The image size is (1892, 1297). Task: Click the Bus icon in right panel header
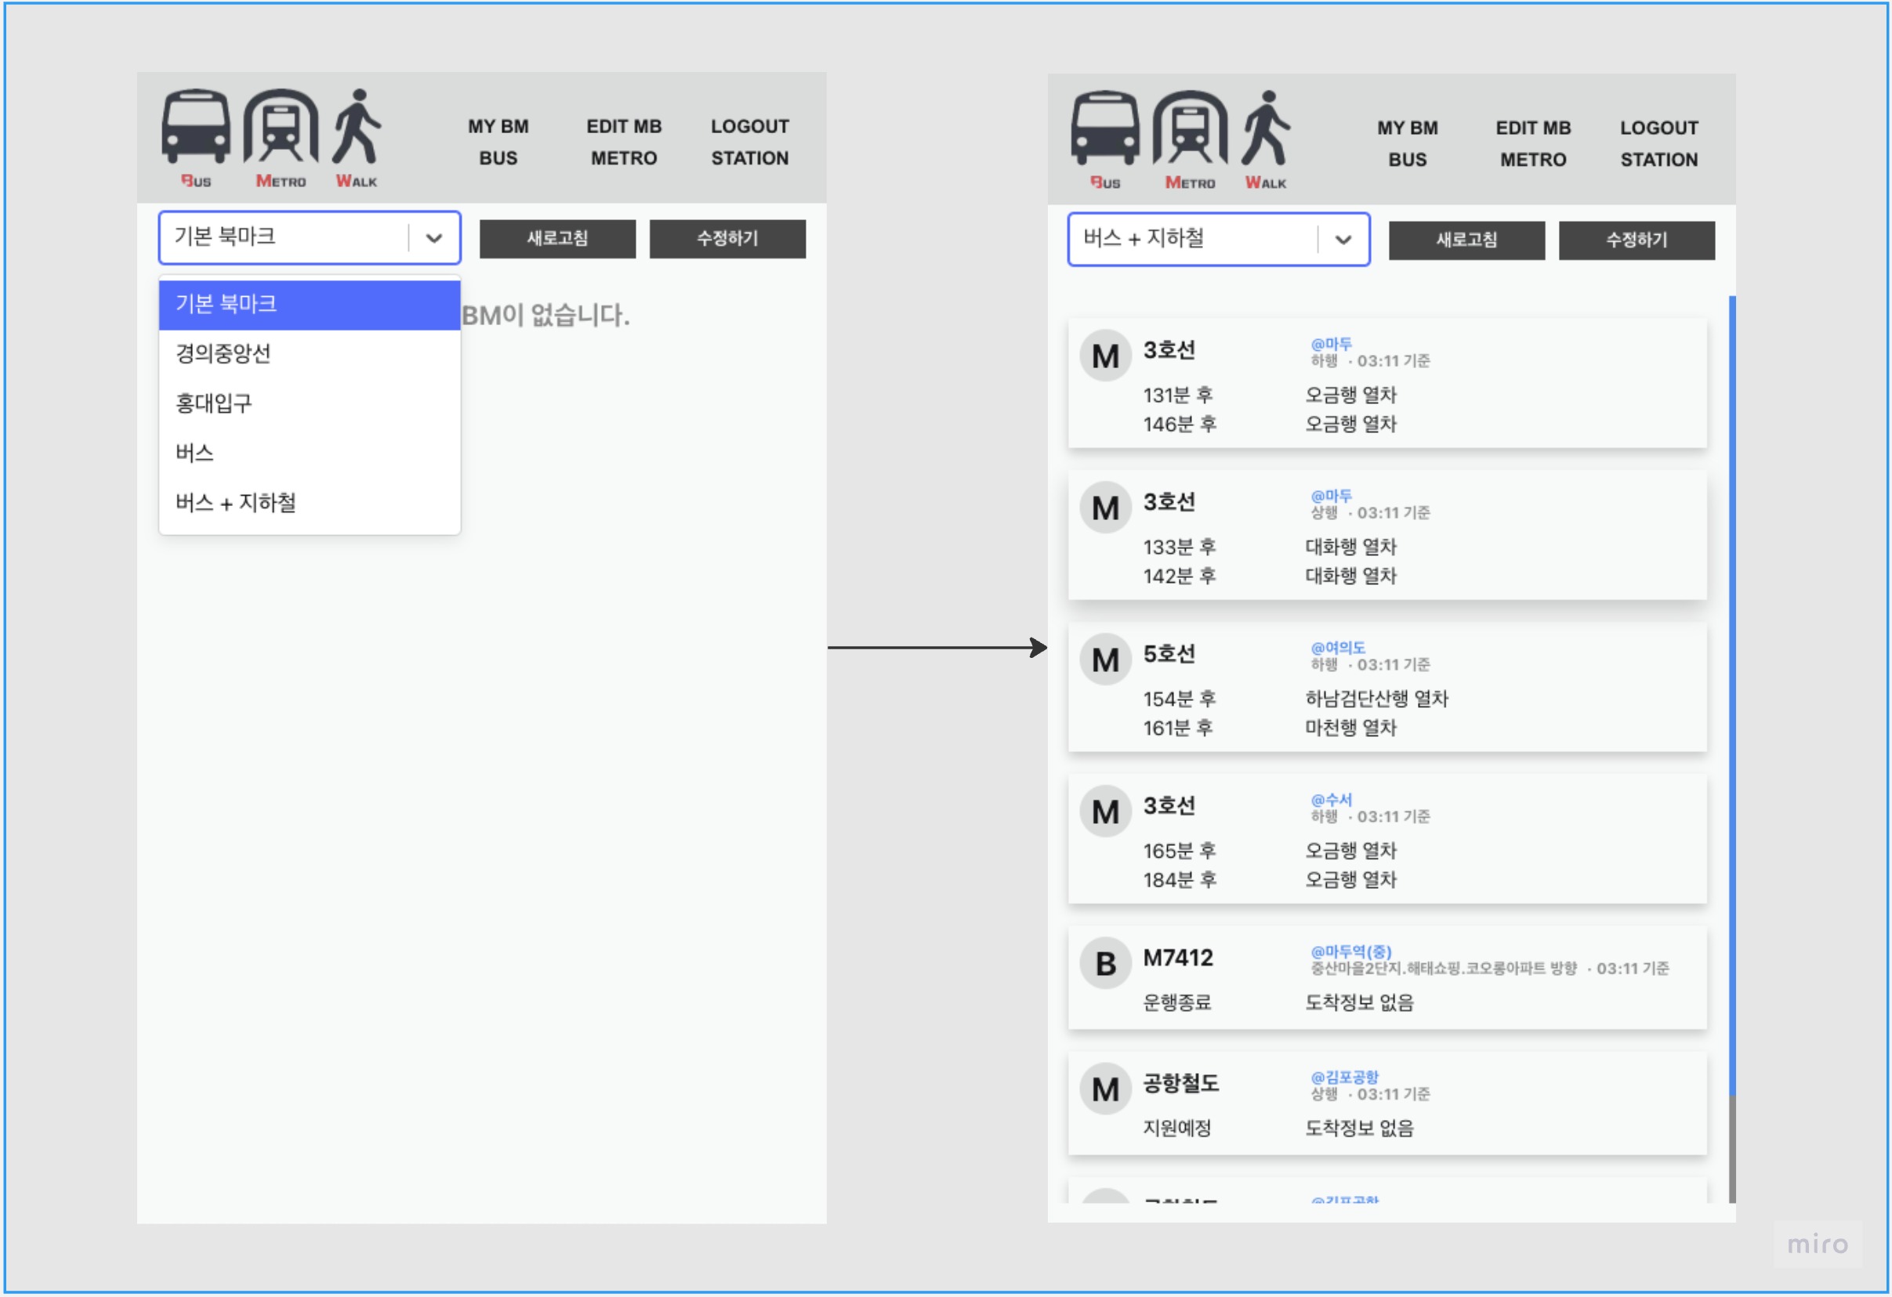pyautogui.click(x=1105, y=129)
